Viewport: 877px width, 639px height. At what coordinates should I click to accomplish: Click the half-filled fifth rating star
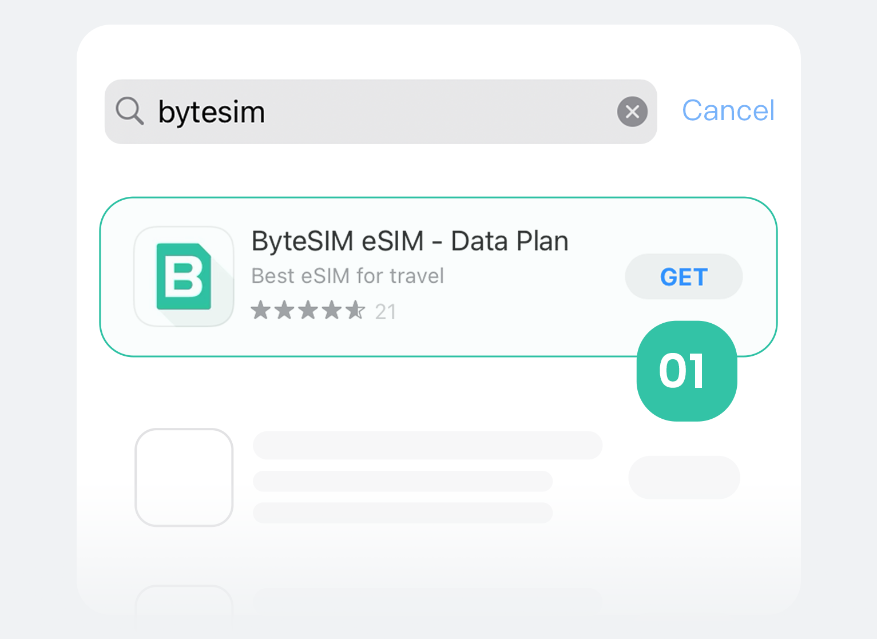(355, 310)
